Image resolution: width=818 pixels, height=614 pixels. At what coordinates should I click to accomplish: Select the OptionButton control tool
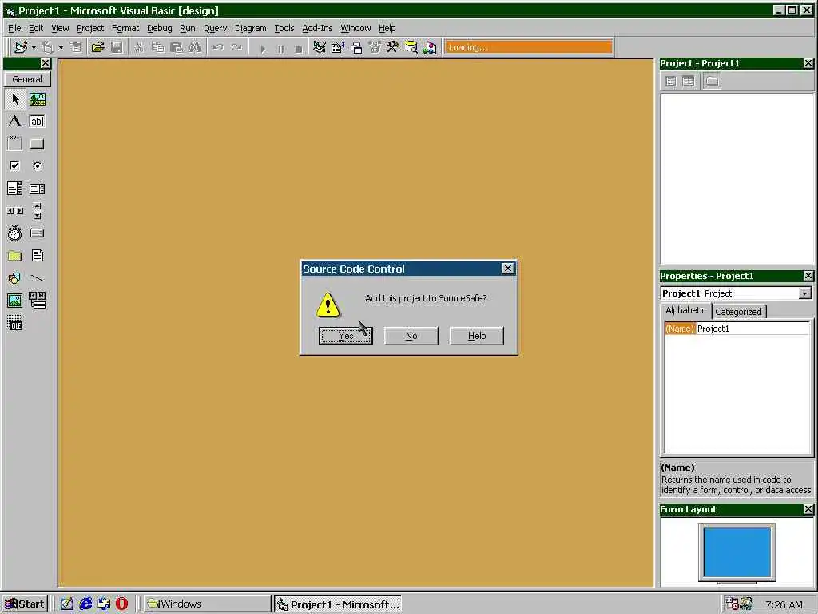(x=38, y=166)
